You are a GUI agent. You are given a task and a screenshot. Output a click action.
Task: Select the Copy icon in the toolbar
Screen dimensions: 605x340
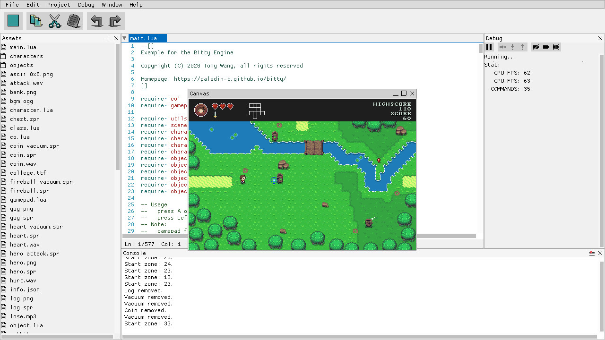coord(35,20)
